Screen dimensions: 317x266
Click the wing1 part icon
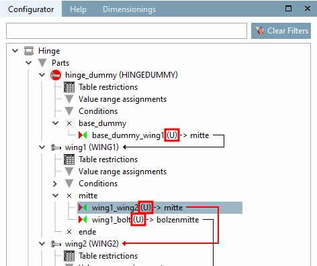[x=56, y=147]
